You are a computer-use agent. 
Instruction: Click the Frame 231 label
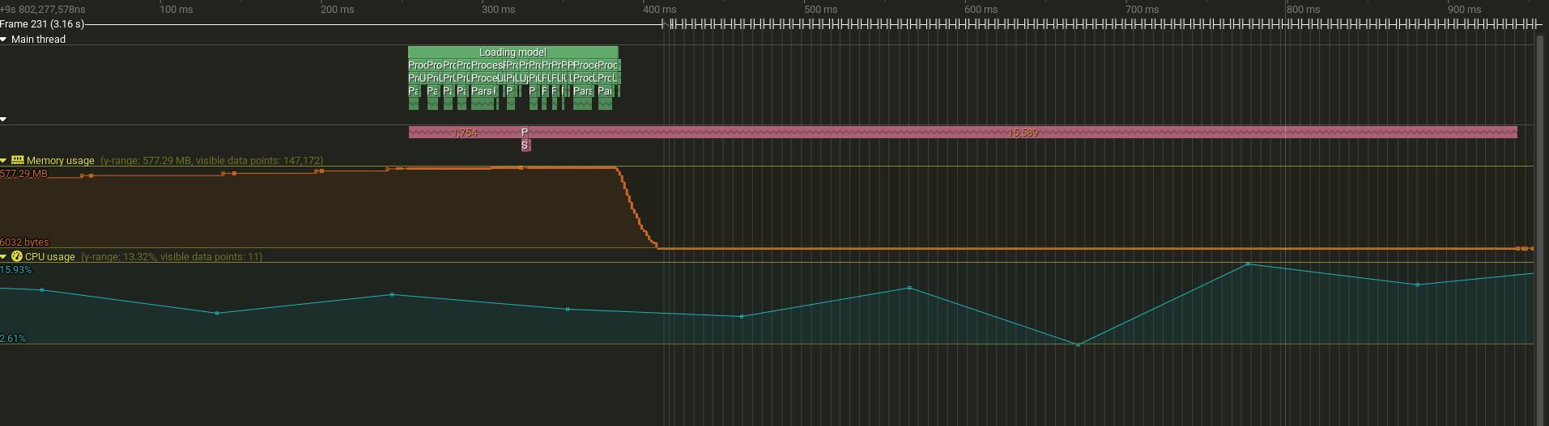(x=42, y=24)
